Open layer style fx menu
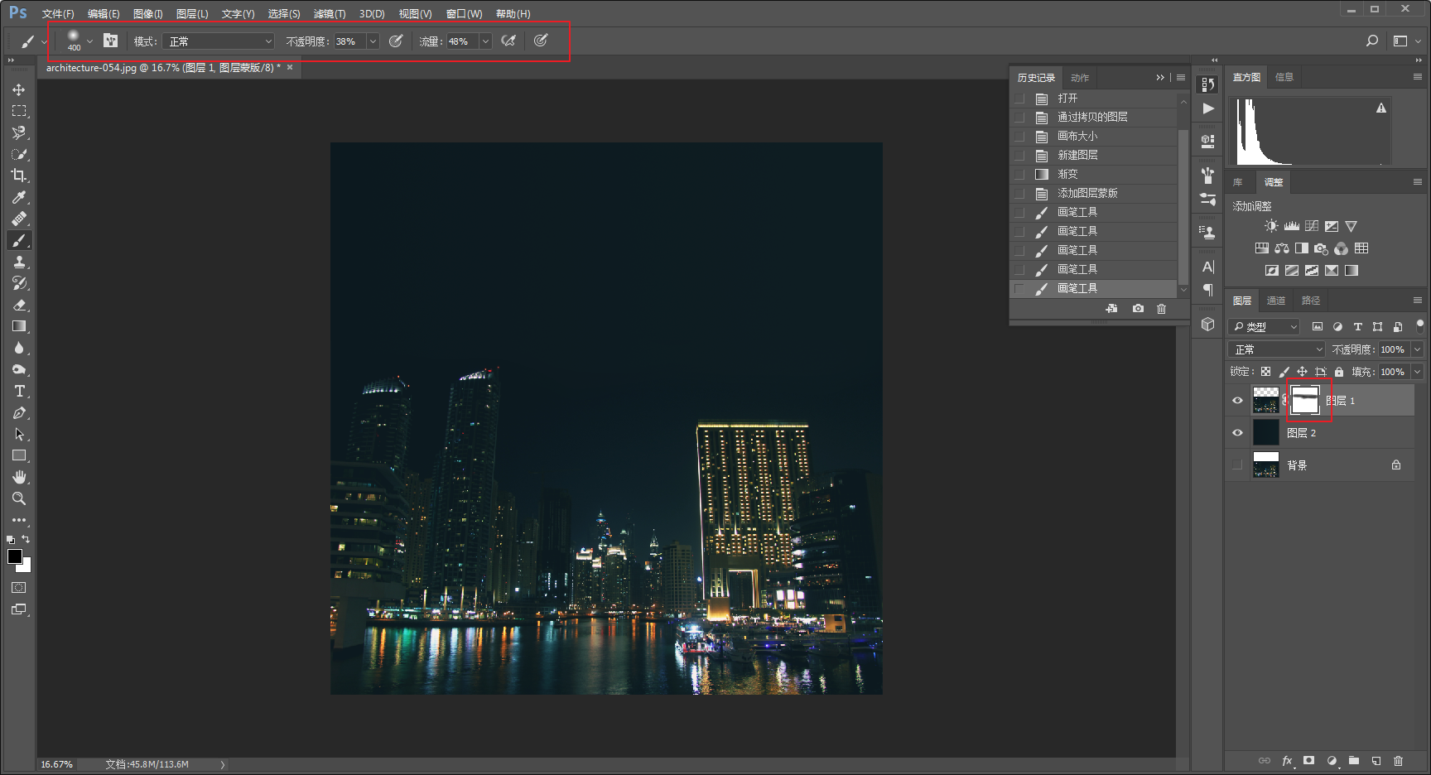Viewport: 1431px width, 775px height. [1287, 760]
